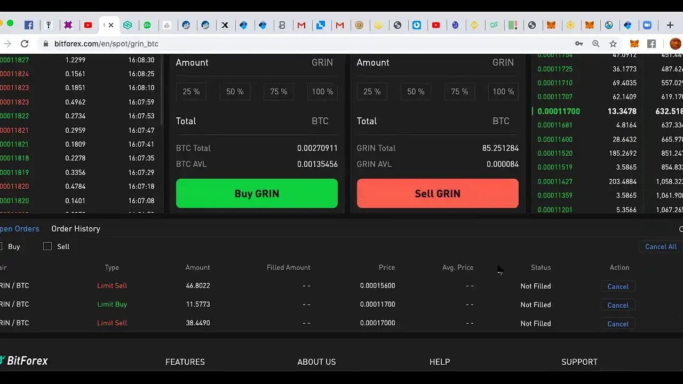683x384 pixels.
Task: Select 25 % in the sell panel
Action: point(372,92)
